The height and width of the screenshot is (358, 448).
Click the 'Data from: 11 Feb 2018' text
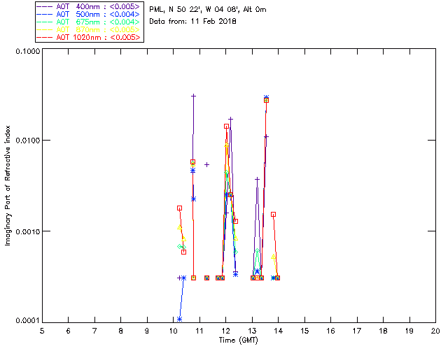pos(192,21)
